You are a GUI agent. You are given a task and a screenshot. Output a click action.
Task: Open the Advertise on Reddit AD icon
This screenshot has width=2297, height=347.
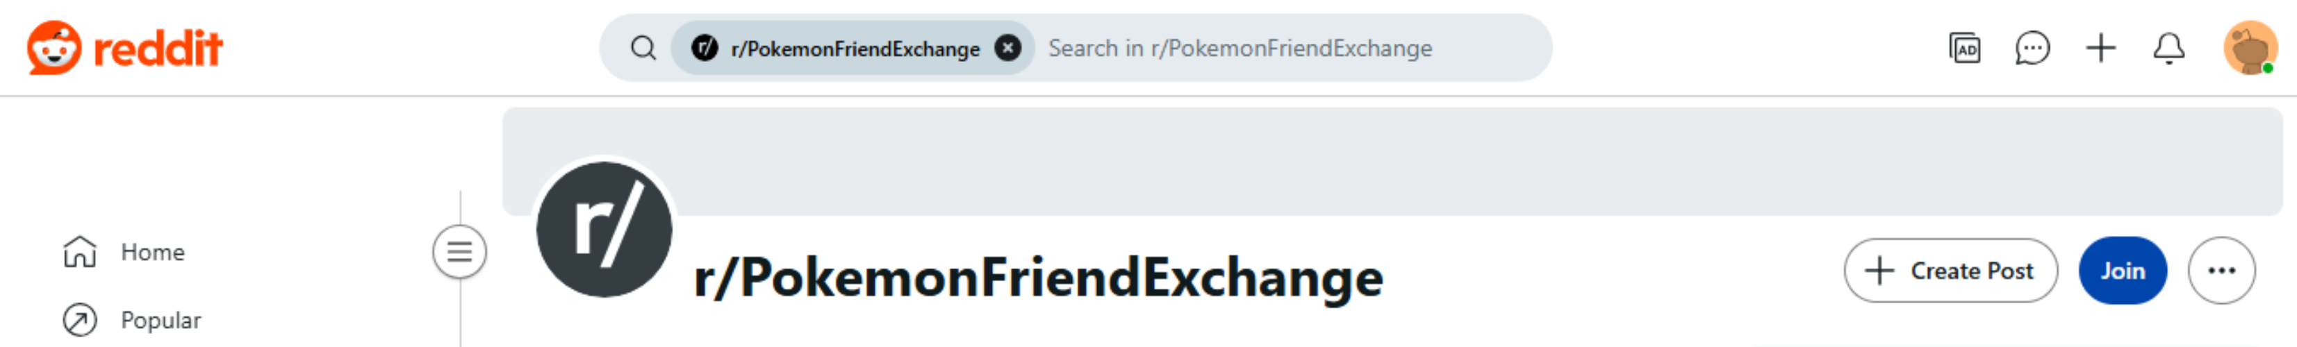coord(1964,48)
